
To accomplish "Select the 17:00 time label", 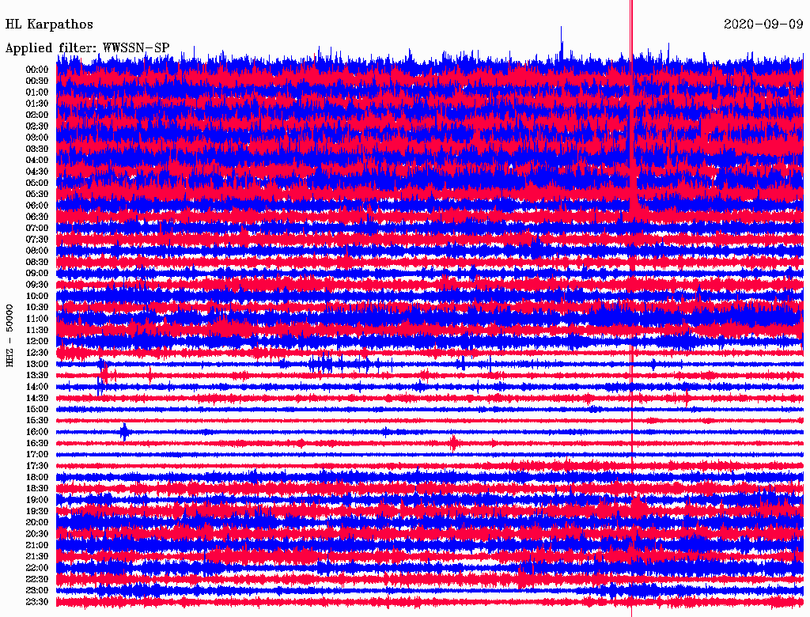I will point(37,455).
